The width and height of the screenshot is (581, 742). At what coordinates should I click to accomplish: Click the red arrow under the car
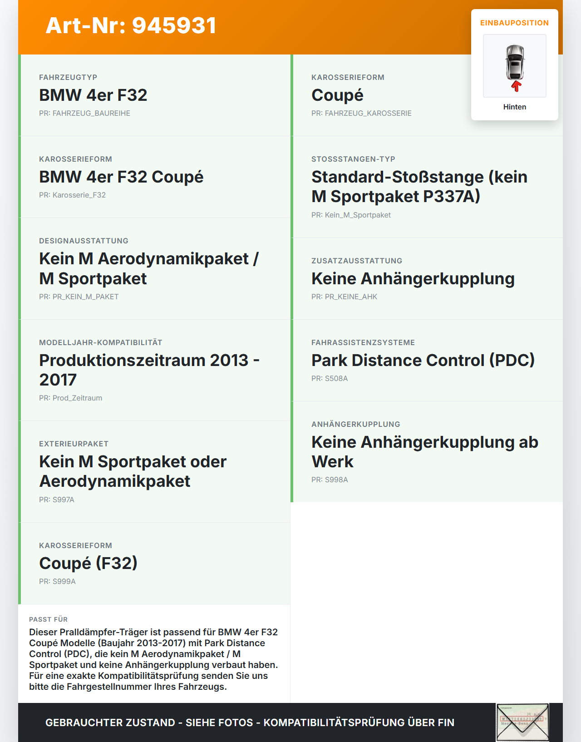tap(516, 86)
